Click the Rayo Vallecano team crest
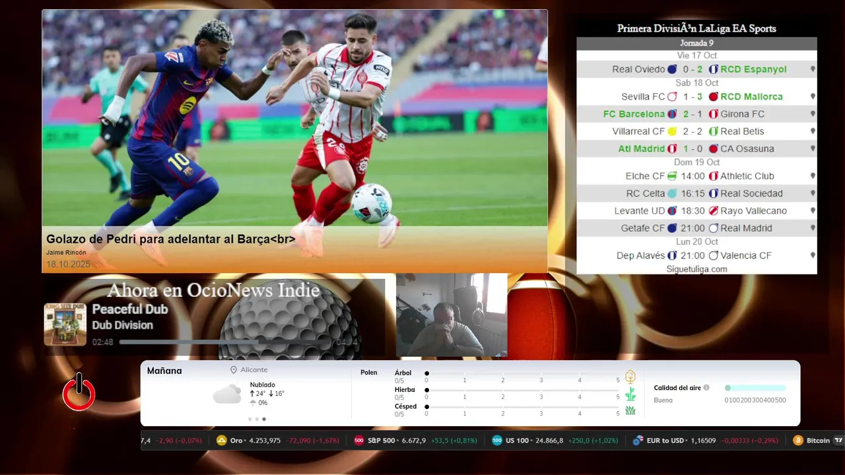The image size is (845, 475). 713,210
